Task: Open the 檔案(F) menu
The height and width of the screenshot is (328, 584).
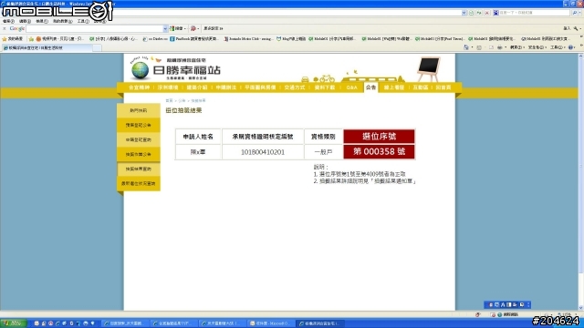Action: pyautogui.click(x=8, y=21)
